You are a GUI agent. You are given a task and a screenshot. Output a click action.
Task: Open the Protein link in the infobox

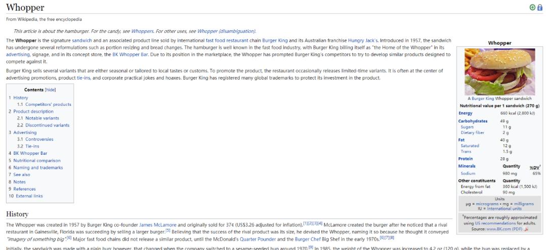466,159
